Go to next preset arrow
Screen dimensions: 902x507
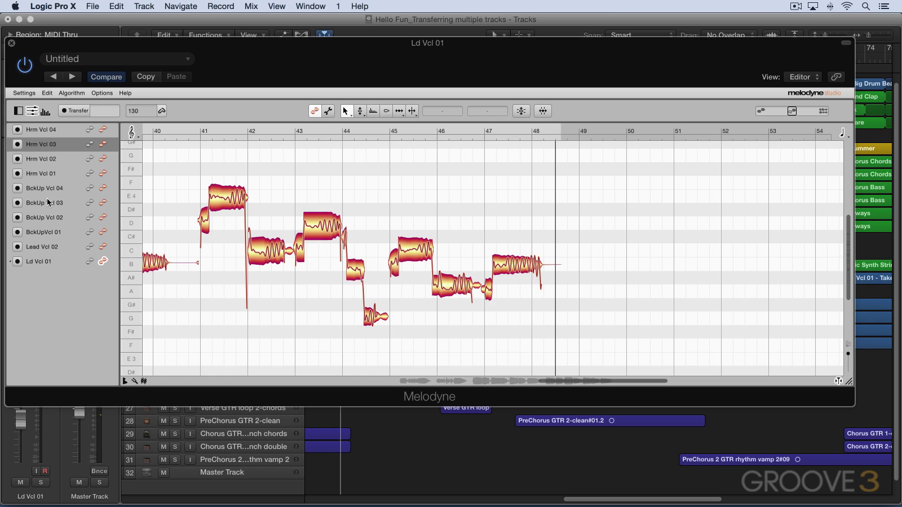(x=72, y=77)
